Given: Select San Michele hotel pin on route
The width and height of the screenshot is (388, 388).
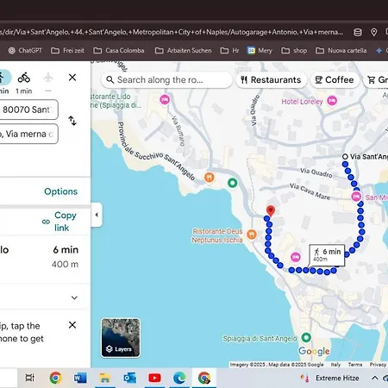Looking at the screenshot, I should [356, 197].
